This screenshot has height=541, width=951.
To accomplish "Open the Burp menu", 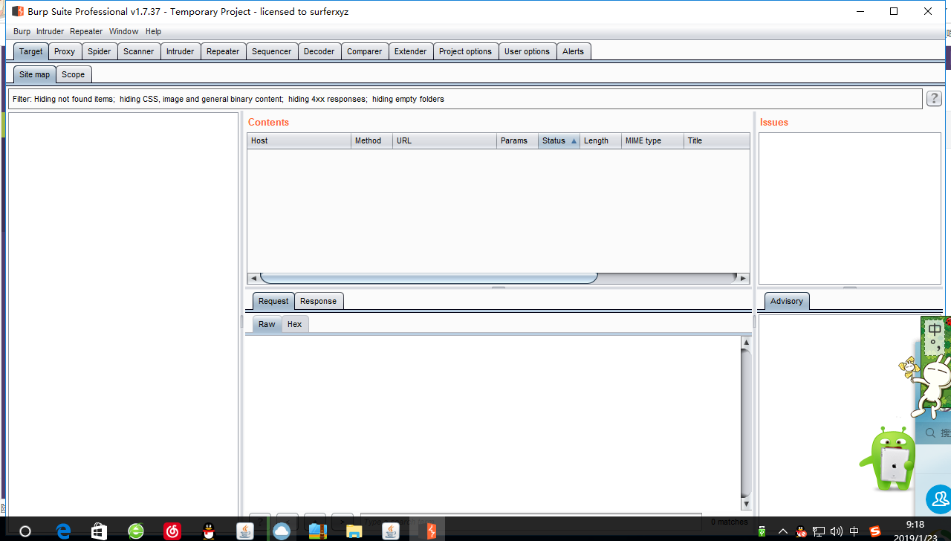I will (x=22, y=31).
